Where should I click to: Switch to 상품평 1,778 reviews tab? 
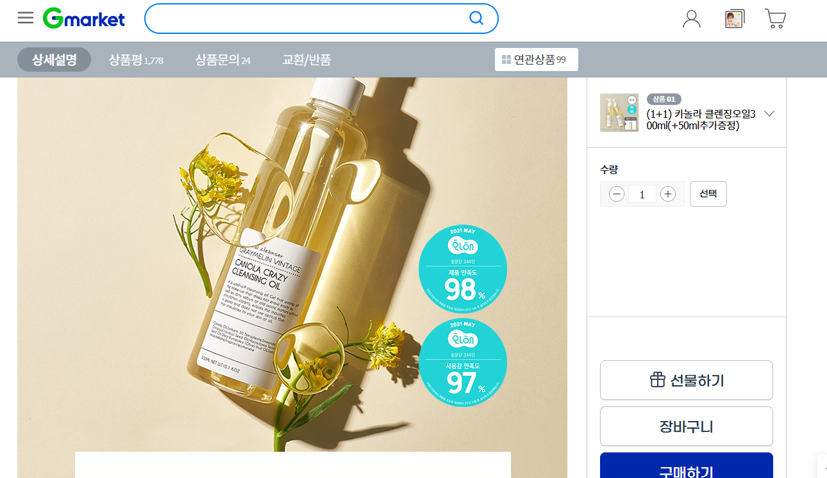(x=136, y=60)
